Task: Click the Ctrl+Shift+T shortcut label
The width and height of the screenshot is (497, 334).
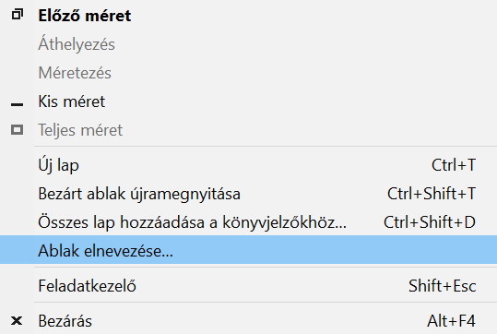Action: [x=432, y=194]
